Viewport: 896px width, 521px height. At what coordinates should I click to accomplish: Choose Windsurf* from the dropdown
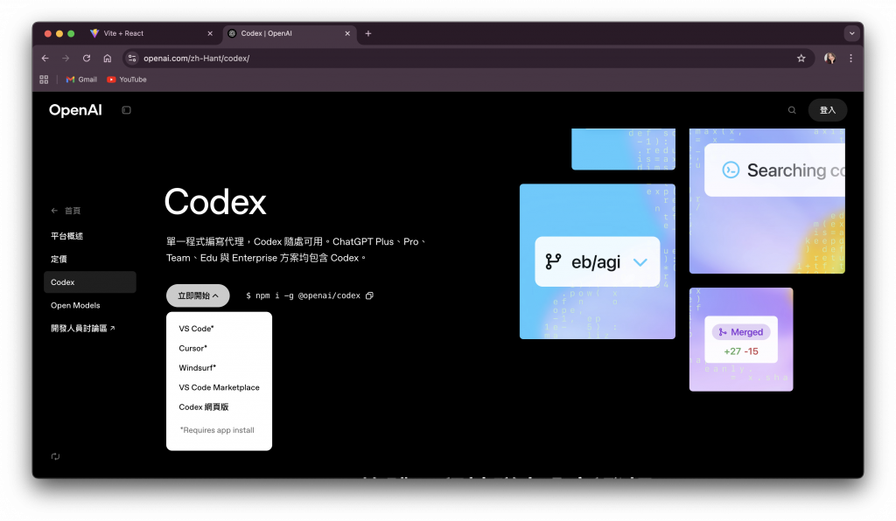coord(197,367)
